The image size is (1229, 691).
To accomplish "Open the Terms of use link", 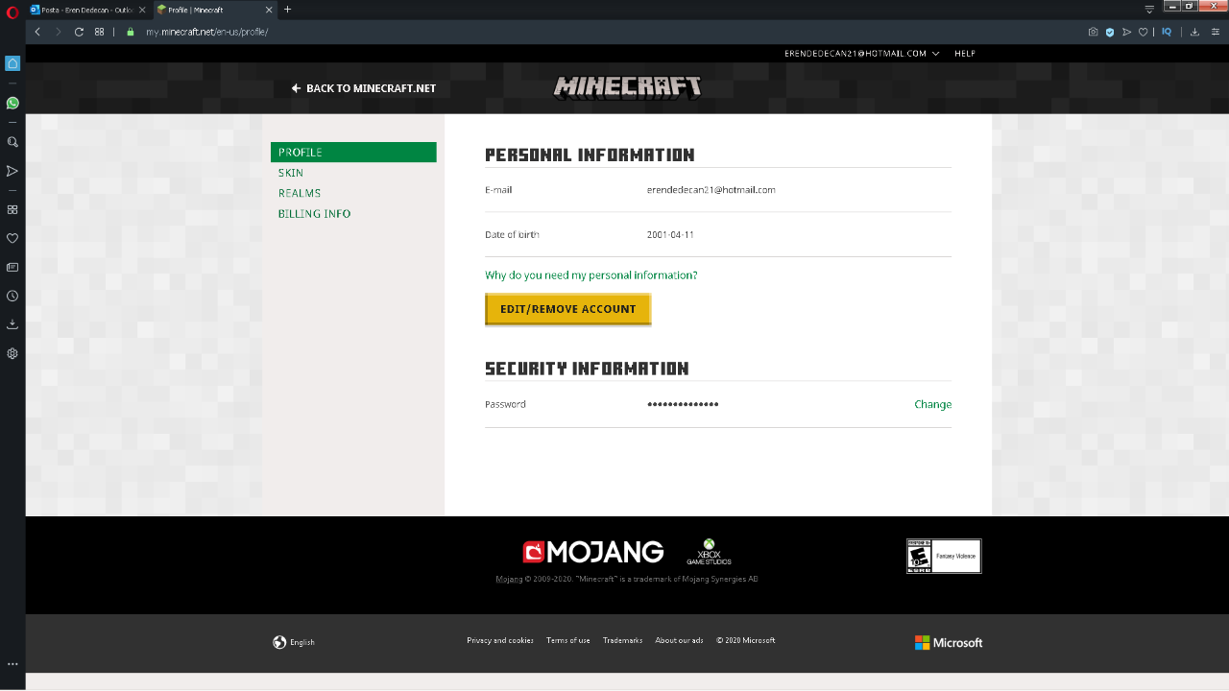I will click(568, 640).
